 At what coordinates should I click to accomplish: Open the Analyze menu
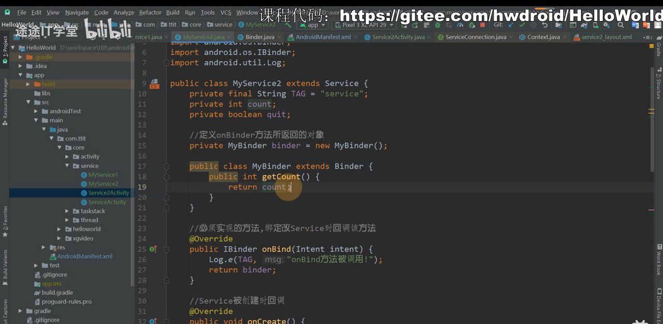pyautogui.click(x=124, y=12)
